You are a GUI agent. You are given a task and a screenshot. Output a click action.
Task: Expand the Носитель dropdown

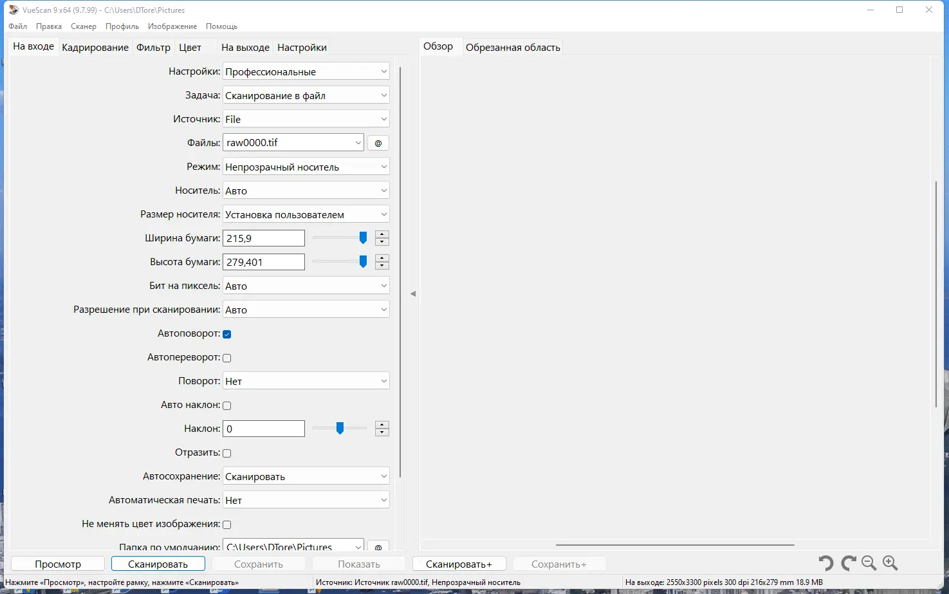[306, 190]
